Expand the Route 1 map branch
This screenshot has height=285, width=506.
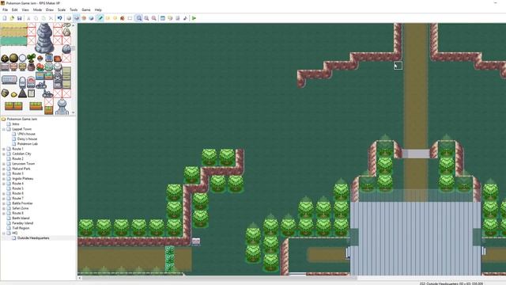coord(4,149)
